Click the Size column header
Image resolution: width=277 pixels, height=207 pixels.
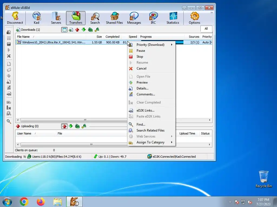coord(95,37)
